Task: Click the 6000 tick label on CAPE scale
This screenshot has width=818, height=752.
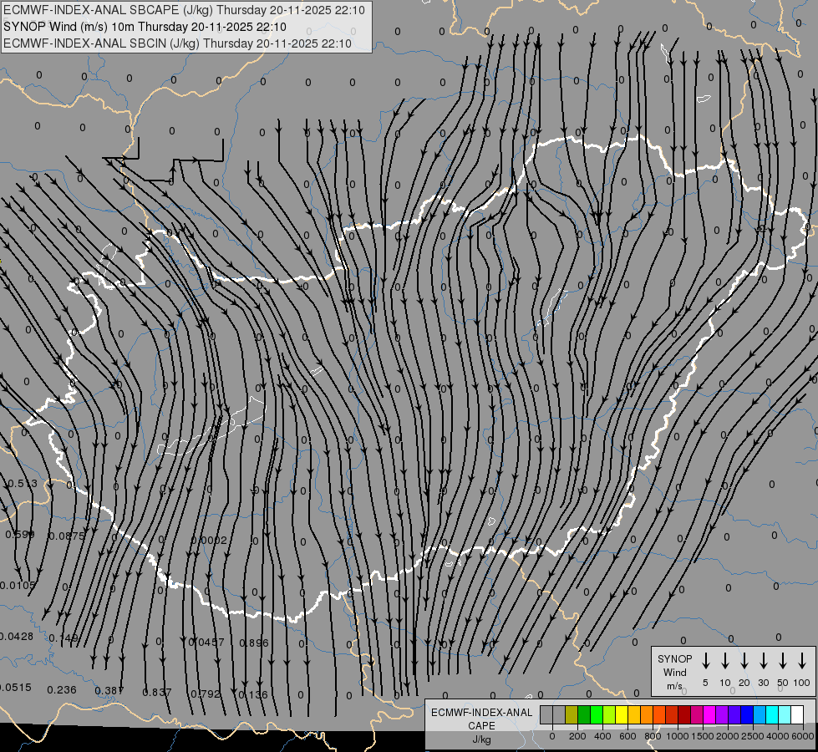Action: (803, 736)
